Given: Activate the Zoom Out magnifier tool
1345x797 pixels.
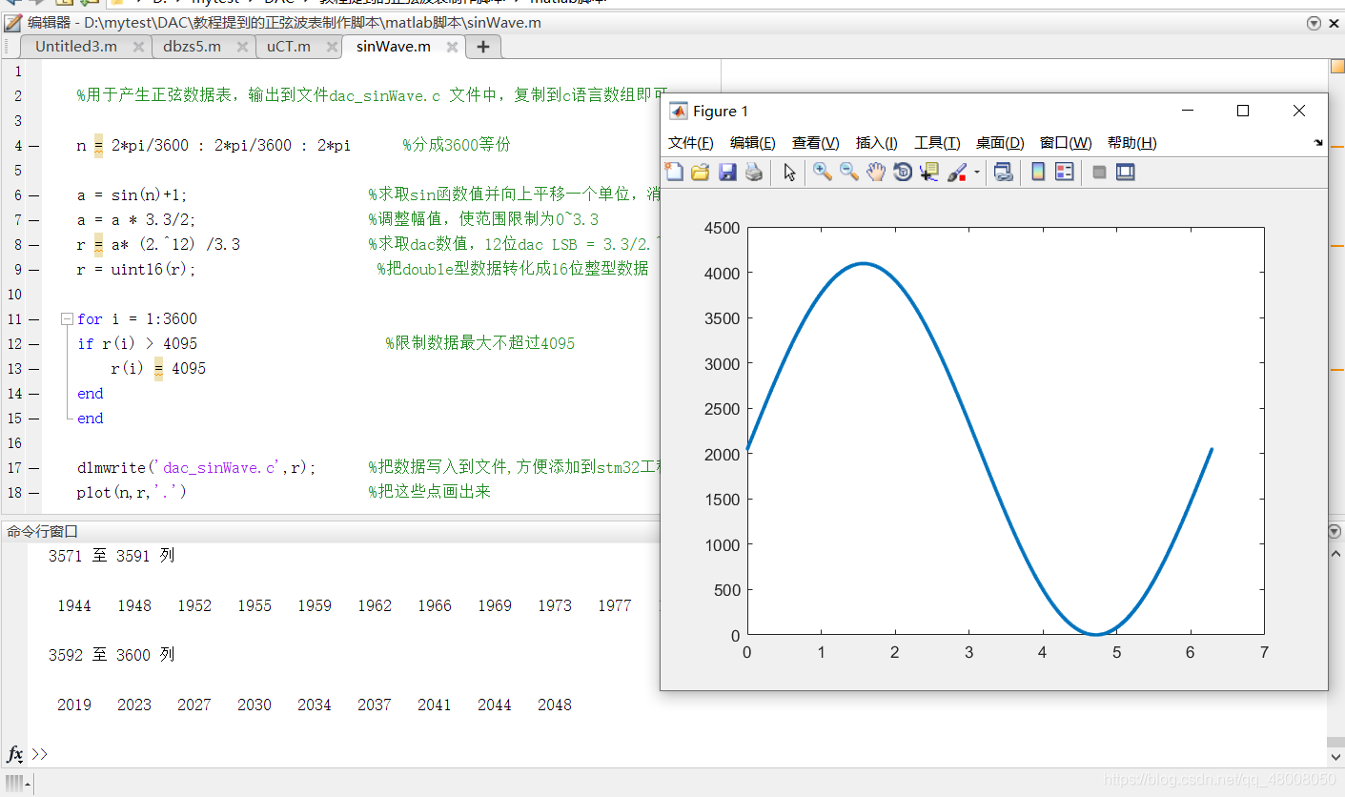Looking at the screenshot, I should pos(848,172).
